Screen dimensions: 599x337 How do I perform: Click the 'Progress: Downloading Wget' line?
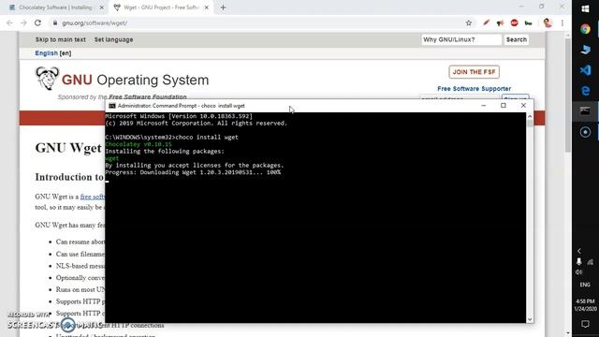click(193, 172)
